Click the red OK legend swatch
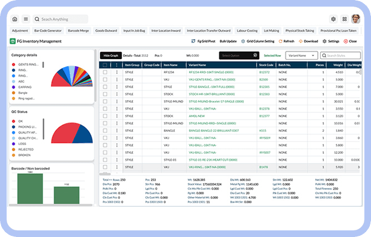 (x=13, y=121)
